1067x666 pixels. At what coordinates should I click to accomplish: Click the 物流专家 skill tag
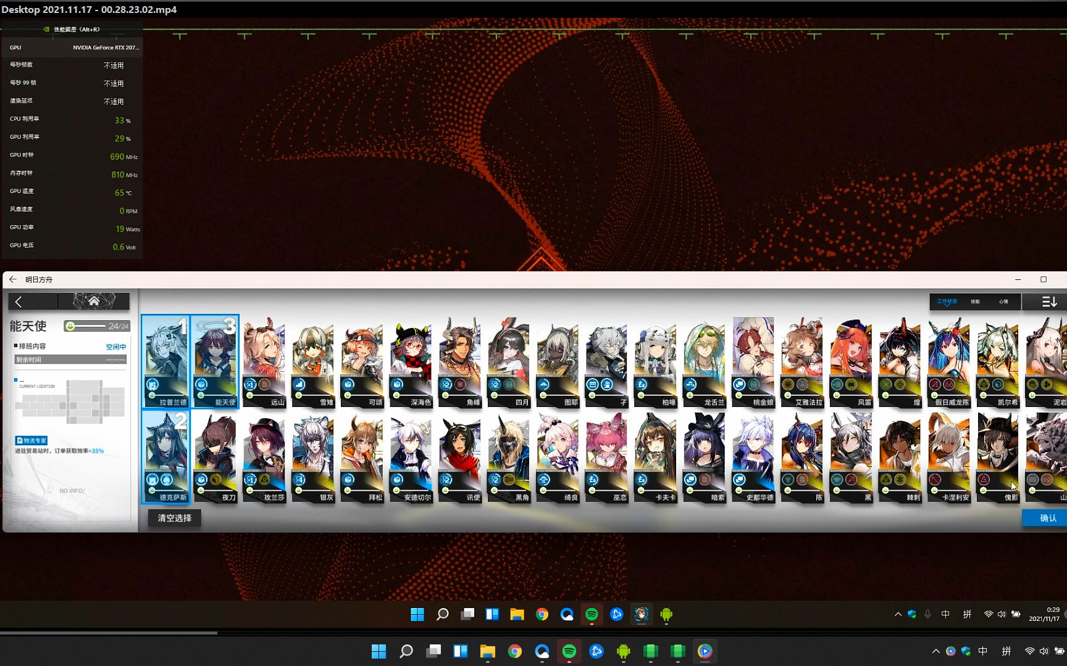pyautogui.click(x=31, y=440)
